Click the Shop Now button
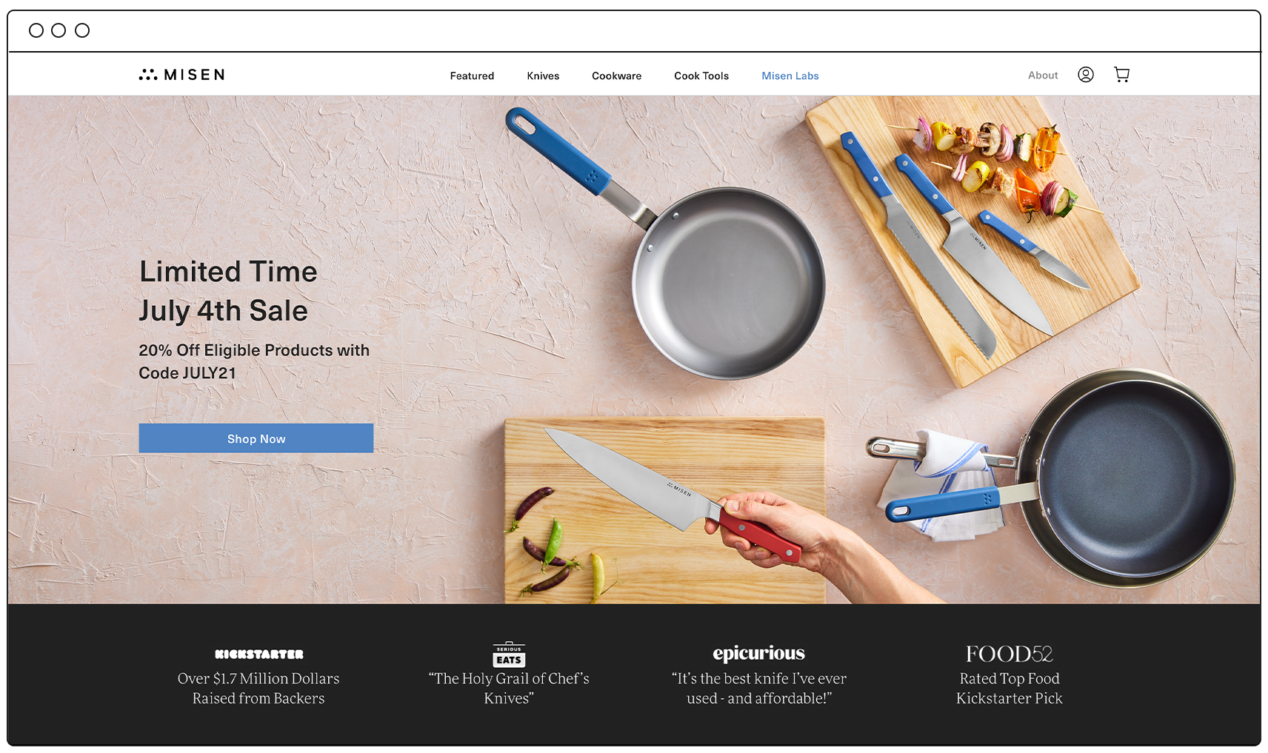1268x753 pixels. (256, 438)
